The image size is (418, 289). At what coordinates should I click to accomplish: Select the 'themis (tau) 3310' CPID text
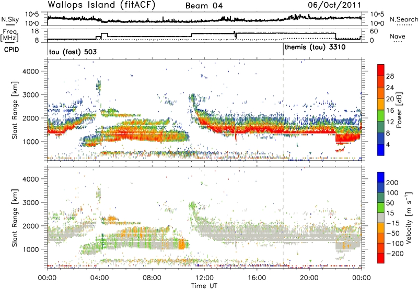(x=315, y=47)
